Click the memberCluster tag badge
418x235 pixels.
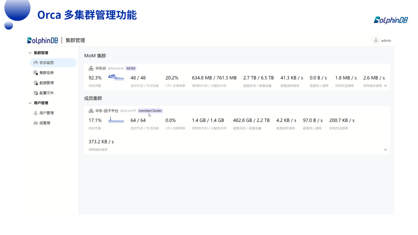click(150, 111)
